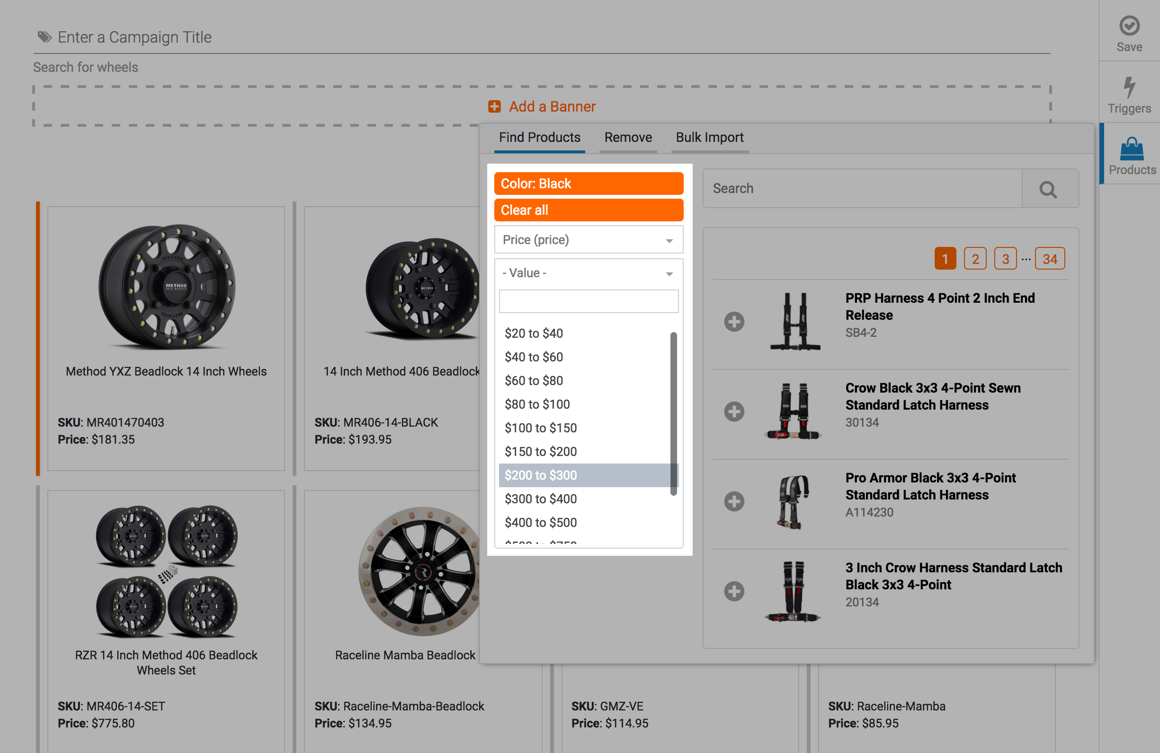Click SKU GMZ-VE text

(x=607, y=706)
